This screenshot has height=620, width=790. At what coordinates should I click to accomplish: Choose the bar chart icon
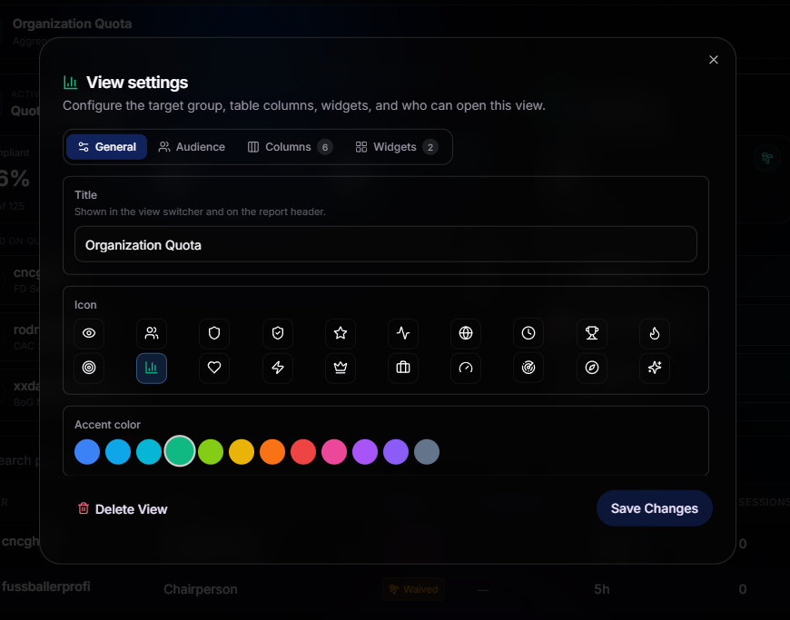[x=152, y=369]
